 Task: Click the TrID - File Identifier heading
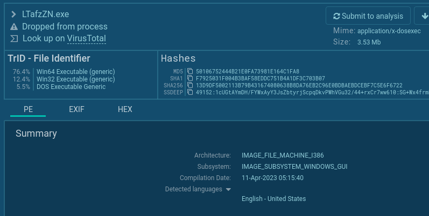click(x=48, y=58)
